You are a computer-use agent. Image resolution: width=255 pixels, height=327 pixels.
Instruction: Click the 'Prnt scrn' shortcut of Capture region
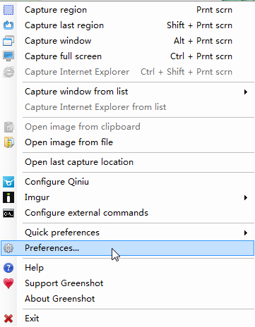(x=214, y=10)
